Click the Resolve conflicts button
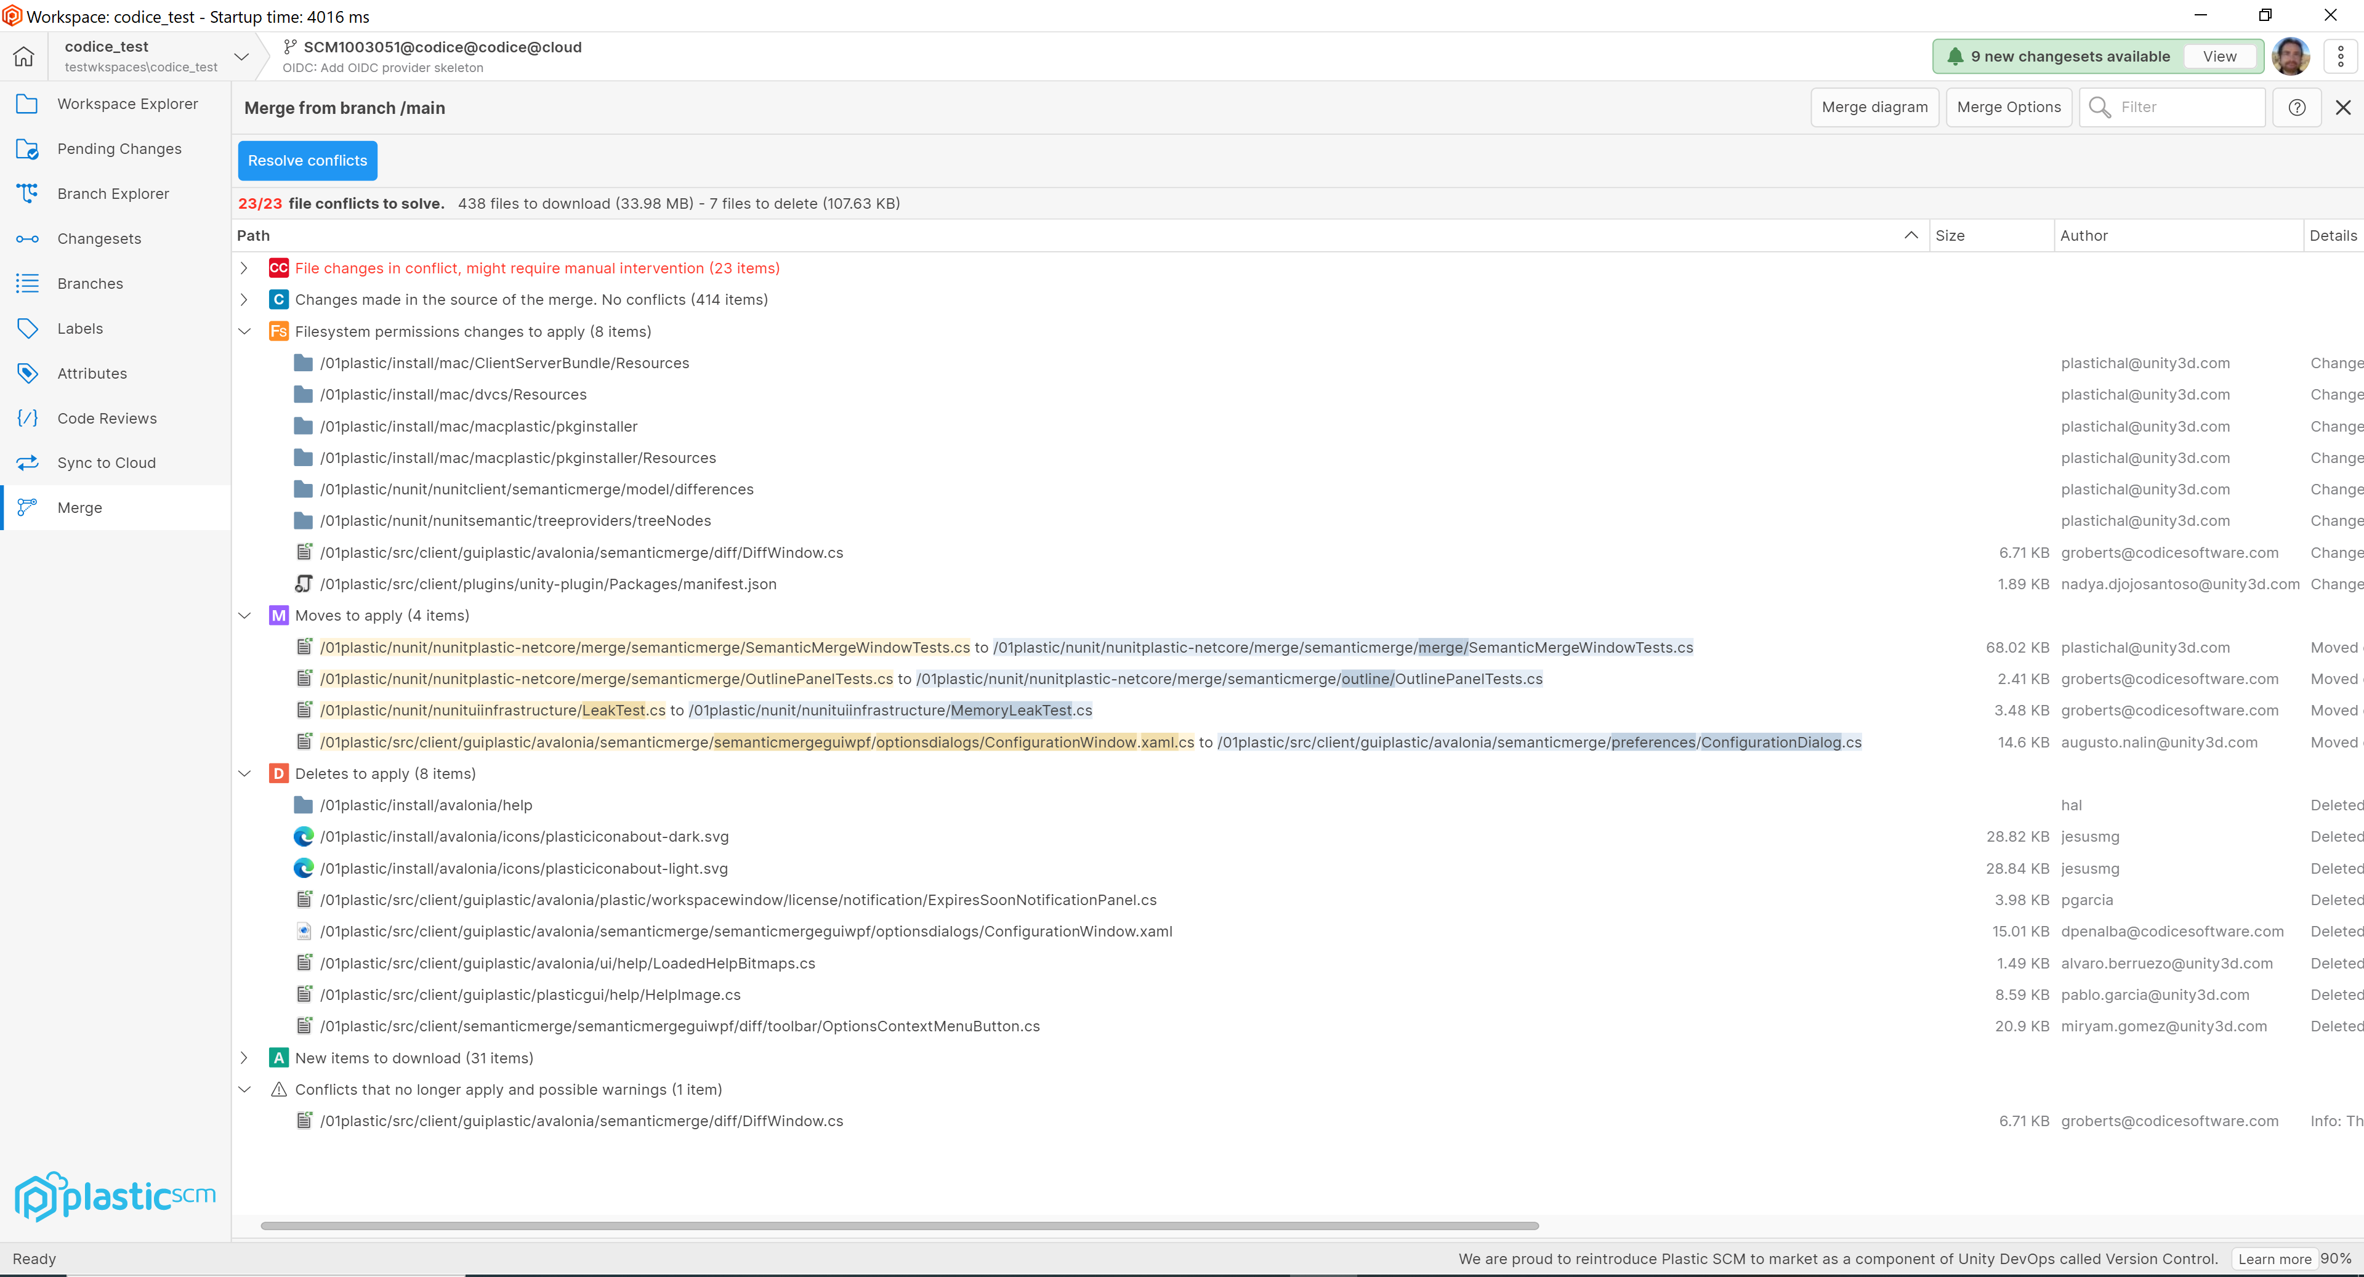This screenshot has width=2364, height=1277. coord(307,159)
